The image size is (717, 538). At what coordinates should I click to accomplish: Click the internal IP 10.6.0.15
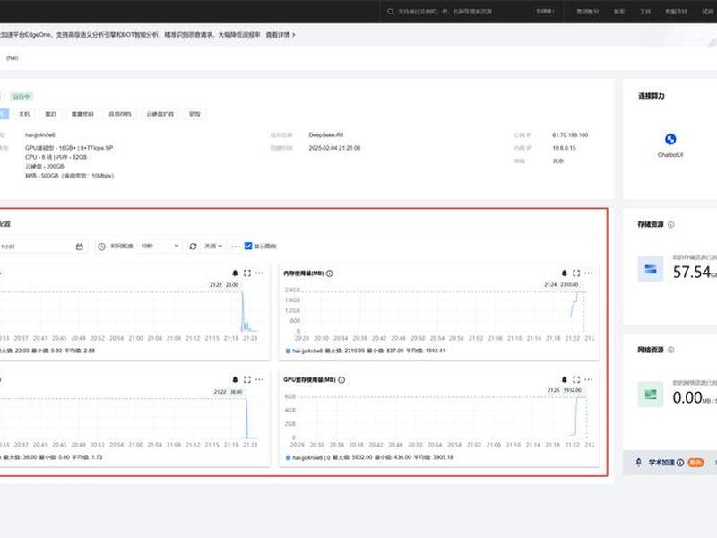coord(565,148)
